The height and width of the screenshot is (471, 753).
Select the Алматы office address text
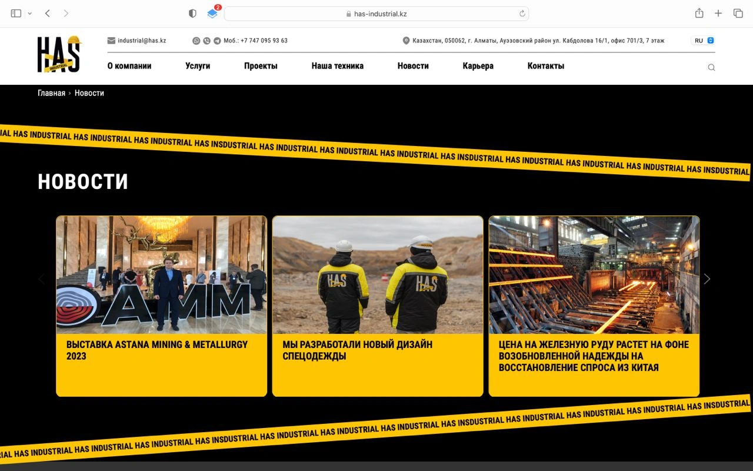click(538, 41)
